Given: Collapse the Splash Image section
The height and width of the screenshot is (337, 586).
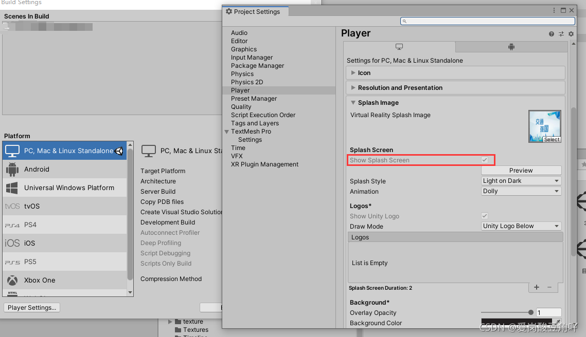Looking at the screenshot, I should [x=353, y=103].
